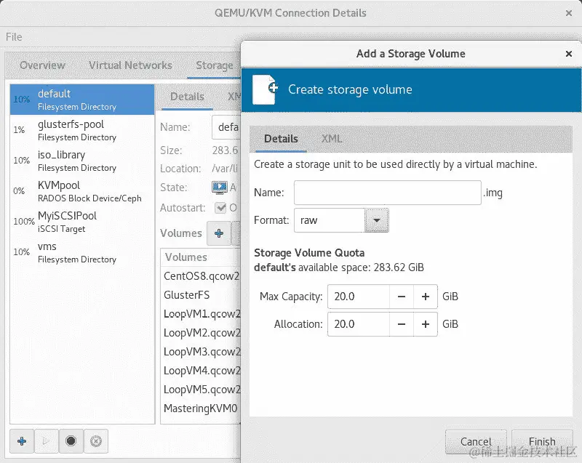Switch to the Overview tab

point(42,65)
